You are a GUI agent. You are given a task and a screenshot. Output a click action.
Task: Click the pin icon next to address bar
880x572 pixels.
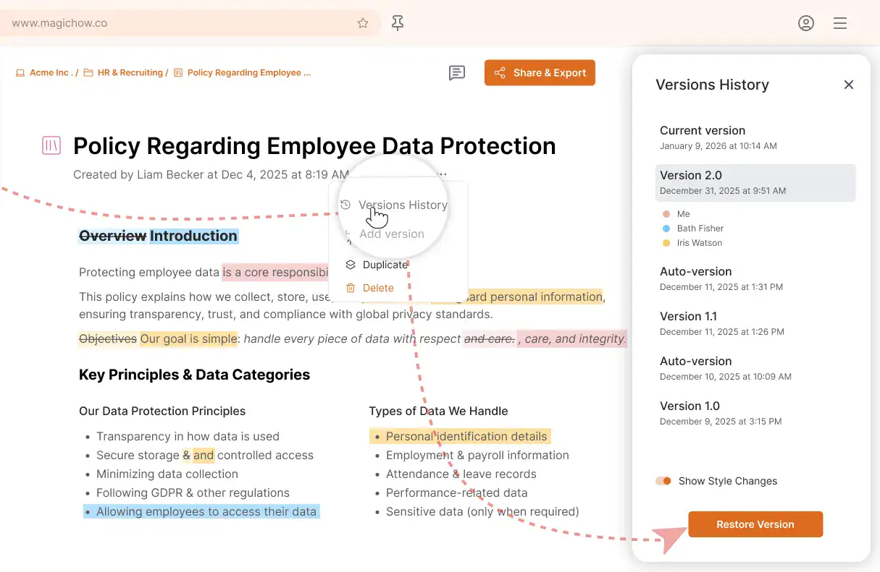coord(398,23)
